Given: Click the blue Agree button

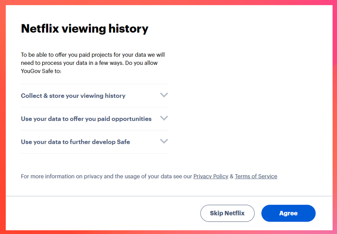Looking at the screenshot, I should click(x=288, y=213).
